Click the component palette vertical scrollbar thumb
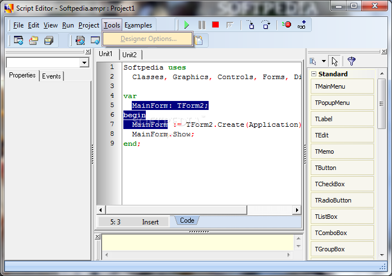This screenshot has height=276, width=392. (x=382, y=103)
